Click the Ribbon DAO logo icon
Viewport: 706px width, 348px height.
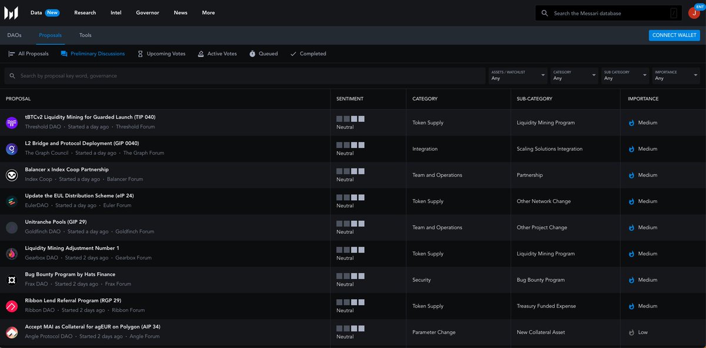pyautogui.click(x=12, y=306)
